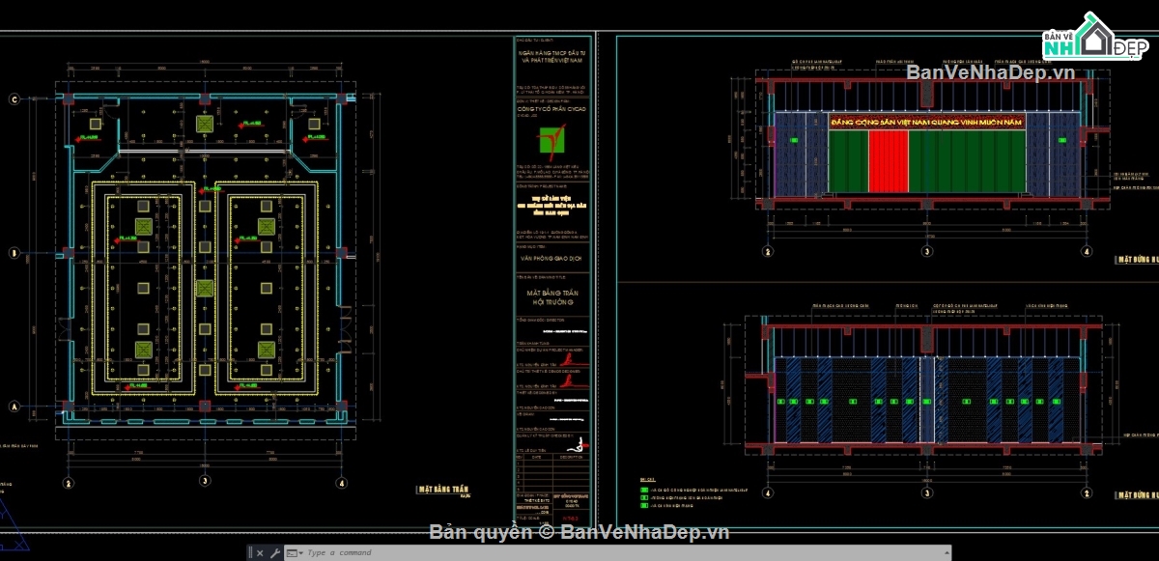Image resolution: width=1159 pixels, height=561 pixels.
Task: Open command line customize wrench menu
Action: click(x=276, y=553)
